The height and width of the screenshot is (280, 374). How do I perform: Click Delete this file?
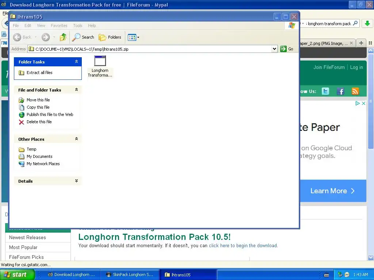35,122
